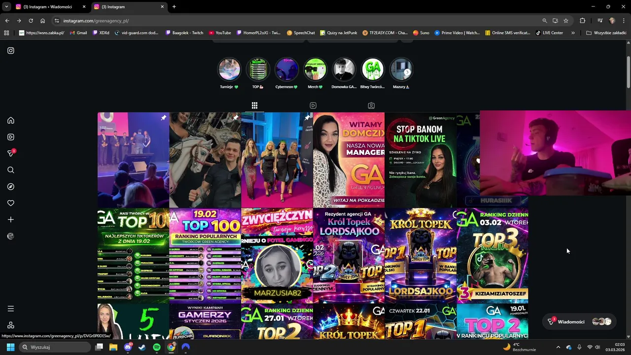Open the tab search dropdown in Chrome
The image size is (631, 355).
point(7,7)
